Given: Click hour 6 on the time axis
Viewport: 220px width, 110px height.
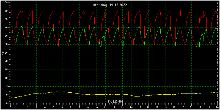Looking at the screenshot, I should click(62, 108).
